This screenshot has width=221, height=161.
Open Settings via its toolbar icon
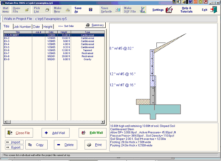coord(169,10)
